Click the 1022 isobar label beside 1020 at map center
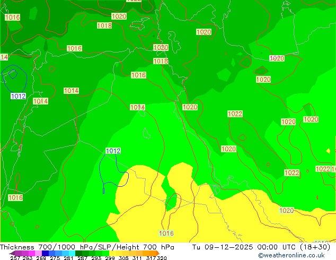The image size is (336, 260). (235, 114)
